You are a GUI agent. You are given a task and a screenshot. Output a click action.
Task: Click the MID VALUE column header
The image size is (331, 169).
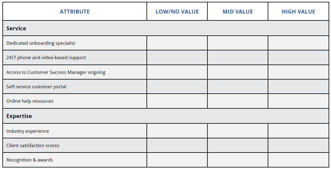click(238, 12)
